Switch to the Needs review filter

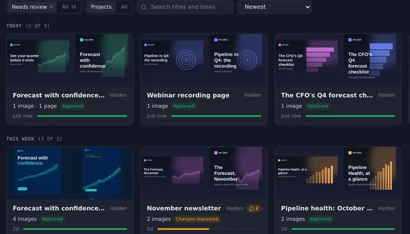[32, 7]
